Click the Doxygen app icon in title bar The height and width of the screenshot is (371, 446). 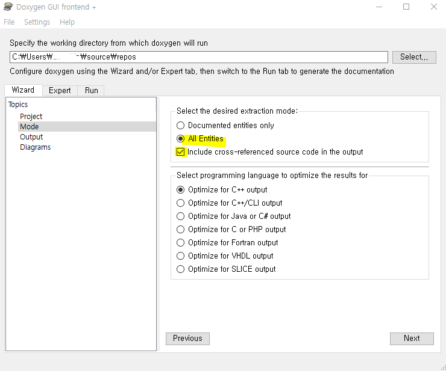pos(8,7)
